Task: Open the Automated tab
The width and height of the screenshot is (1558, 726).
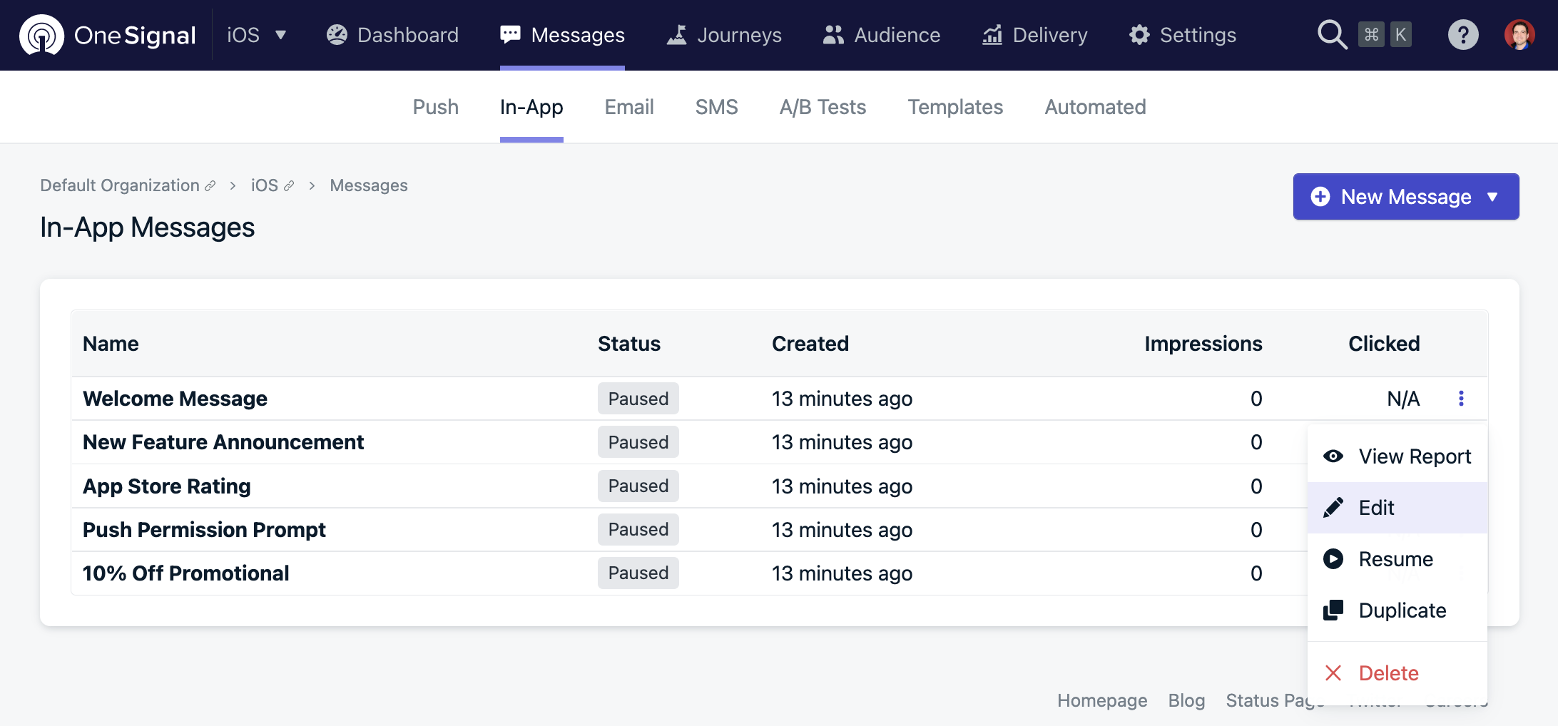Action: (1096, 107)
